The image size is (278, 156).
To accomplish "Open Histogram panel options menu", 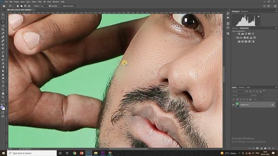I will (276, 11).
